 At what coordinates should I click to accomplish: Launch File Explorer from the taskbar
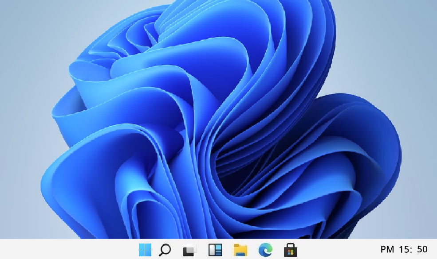[240, 250]
